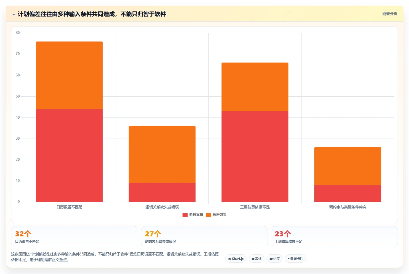The image size is (409, 274).
Task: Click the y-axis tick label 60
Action: click(18, 75)
